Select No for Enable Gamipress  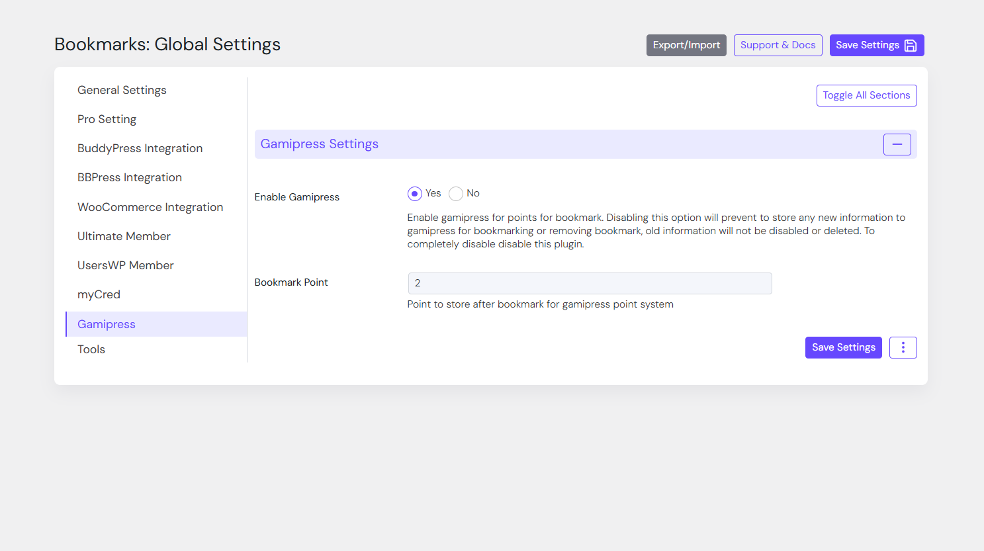pyautogui.click(x=456, y=194)
